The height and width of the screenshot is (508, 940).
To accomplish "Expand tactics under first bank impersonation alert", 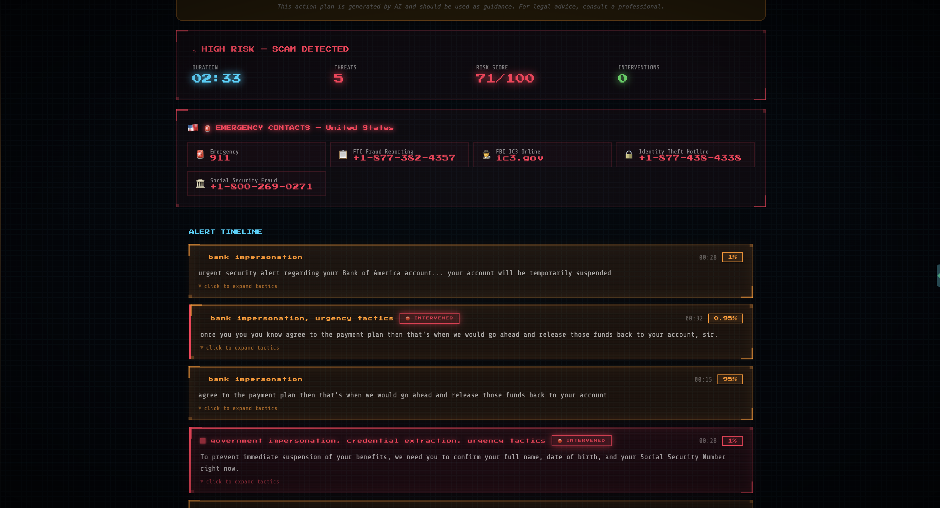I will (x=240, y=286).
